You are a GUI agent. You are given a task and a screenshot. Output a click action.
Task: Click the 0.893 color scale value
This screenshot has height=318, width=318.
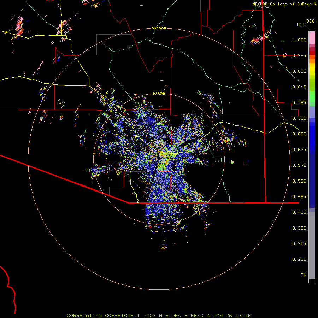pyautogui.click(x=299, y=71)
